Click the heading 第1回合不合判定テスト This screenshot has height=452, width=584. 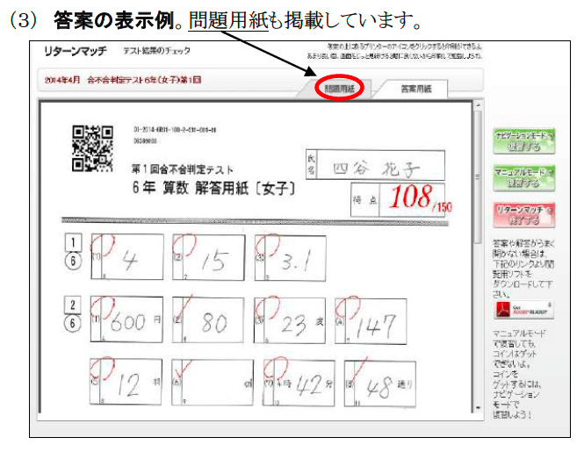[183, 169]
